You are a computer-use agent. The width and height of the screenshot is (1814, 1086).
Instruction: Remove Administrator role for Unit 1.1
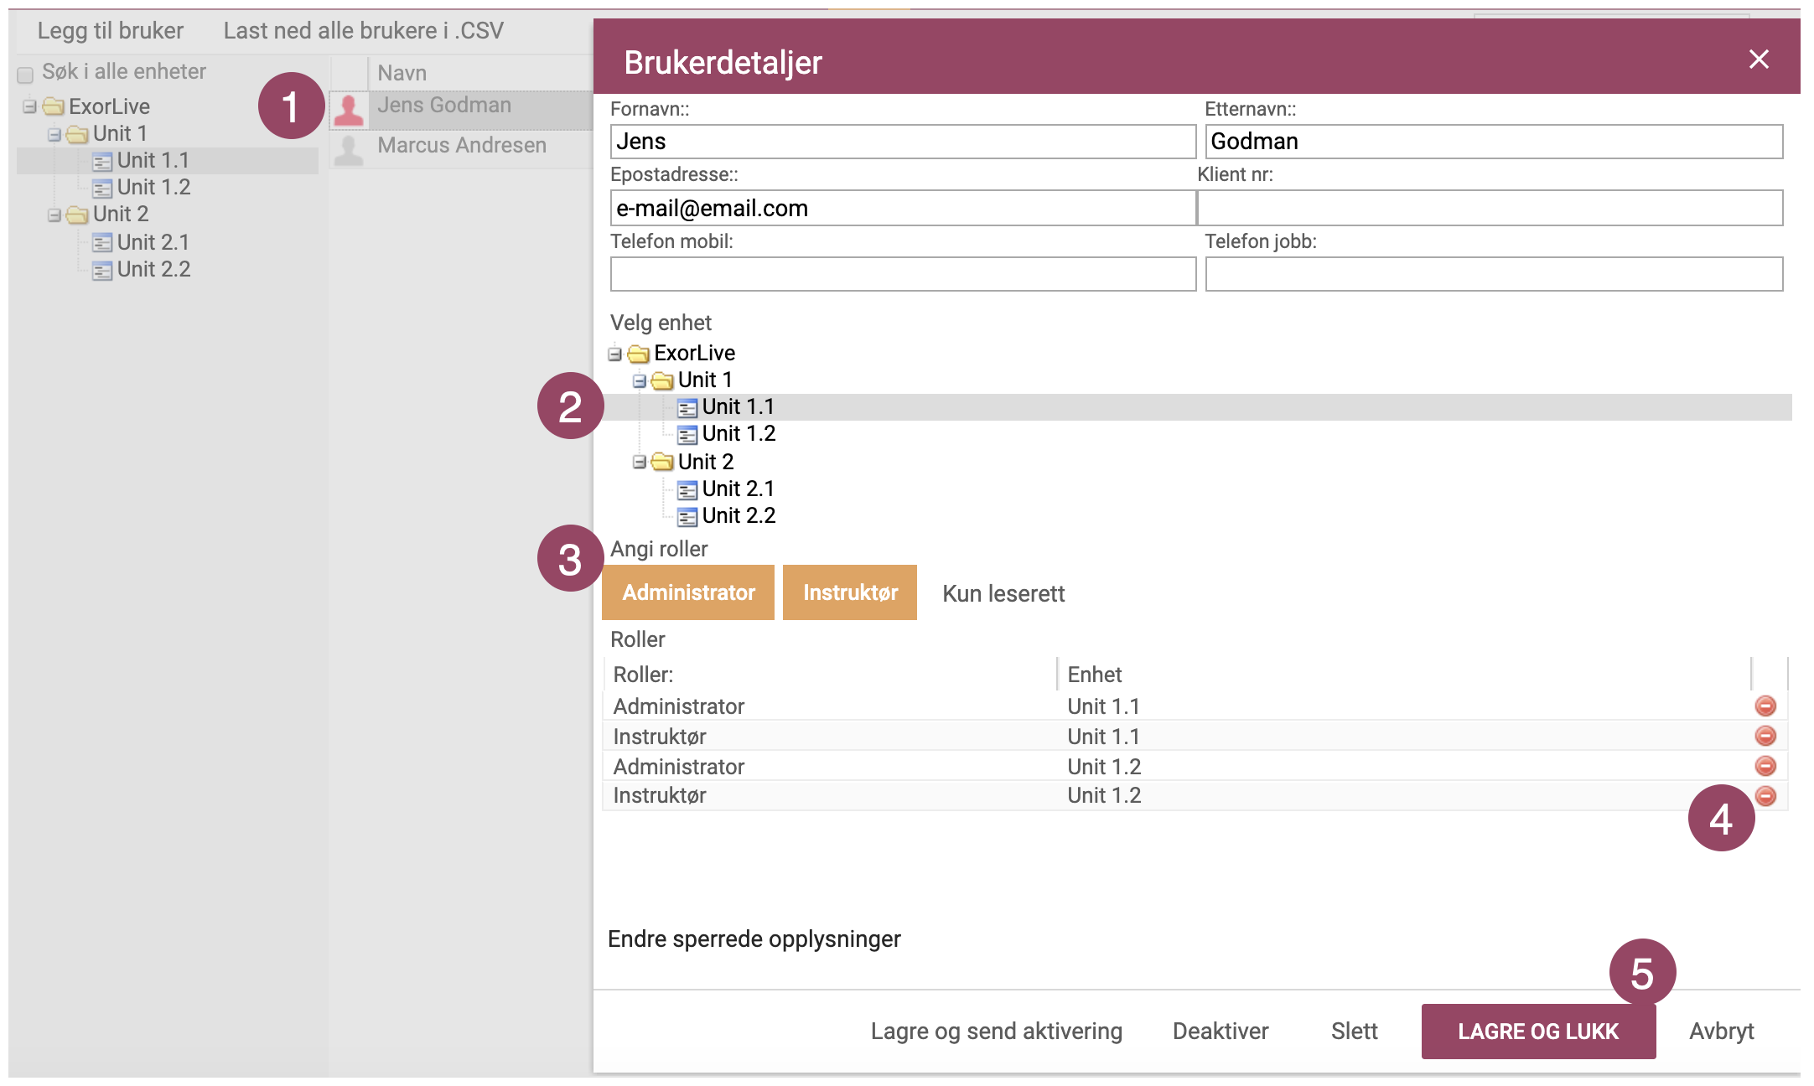point(1765,706)
